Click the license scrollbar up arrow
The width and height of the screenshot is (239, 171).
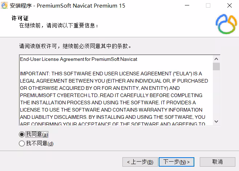[216, 59]
